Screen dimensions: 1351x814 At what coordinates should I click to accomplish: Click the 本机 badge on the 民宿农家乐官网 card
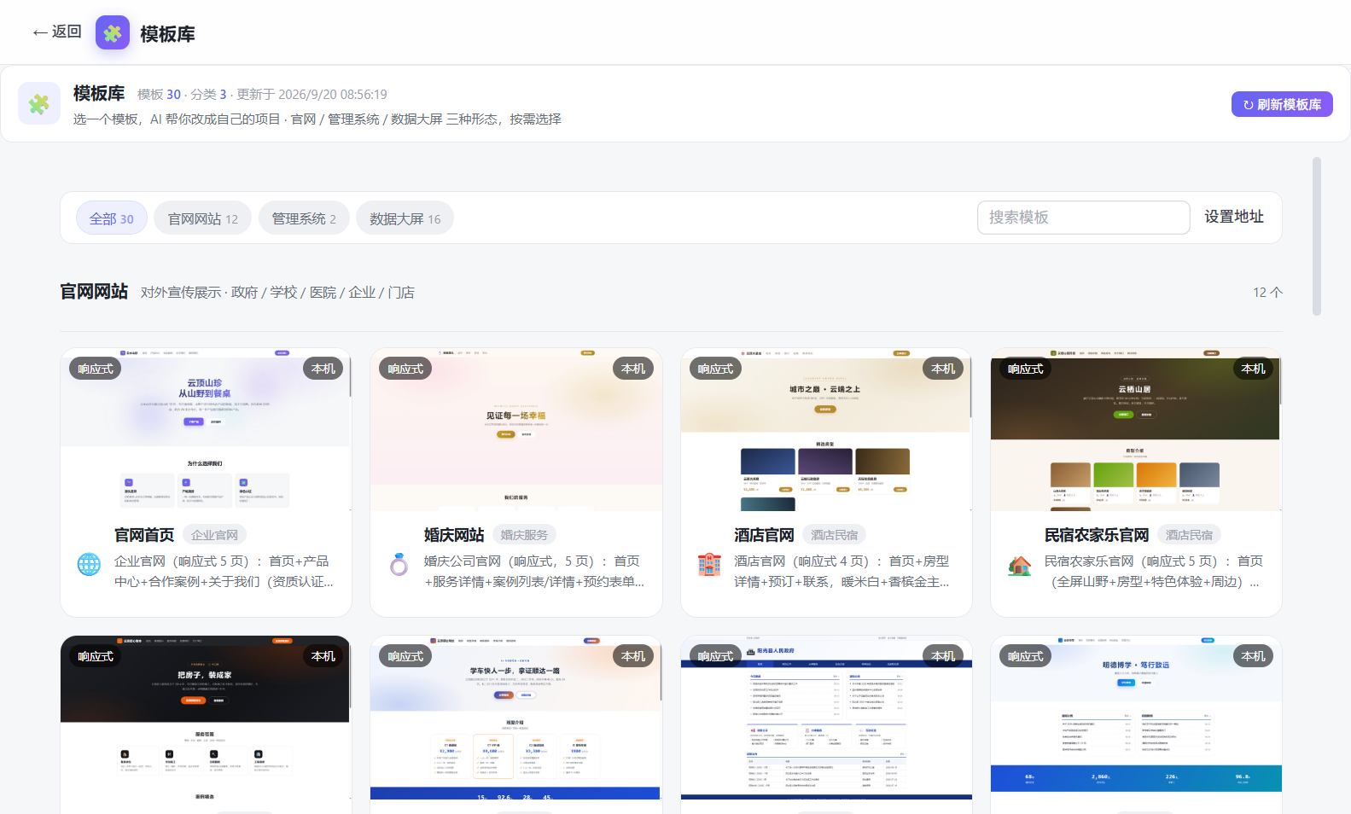[1253, 369]
